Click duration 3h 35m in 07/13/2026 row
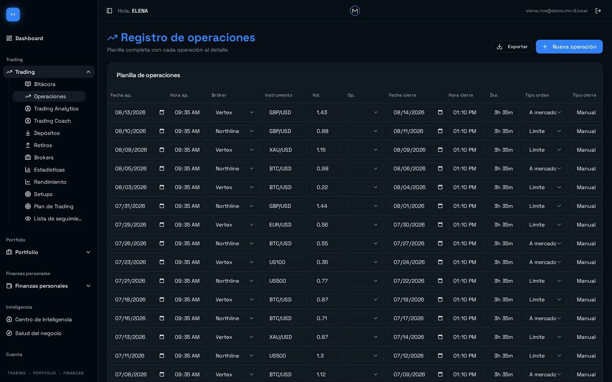The image size is (612, 382). tap(504, 337)
